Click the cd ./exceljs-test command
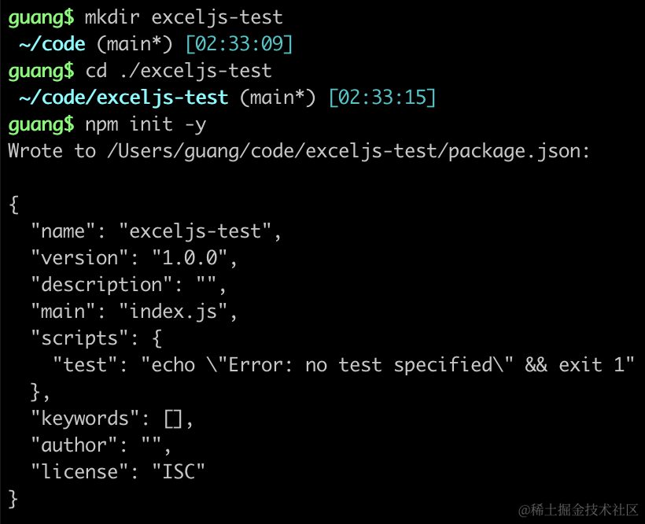The width and height of the screenshot is (645, 524). click(x=178, y=71)
